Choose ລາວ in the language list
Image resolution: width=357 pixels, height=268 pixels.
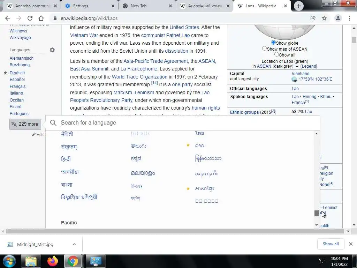click(x=199, y=146)
